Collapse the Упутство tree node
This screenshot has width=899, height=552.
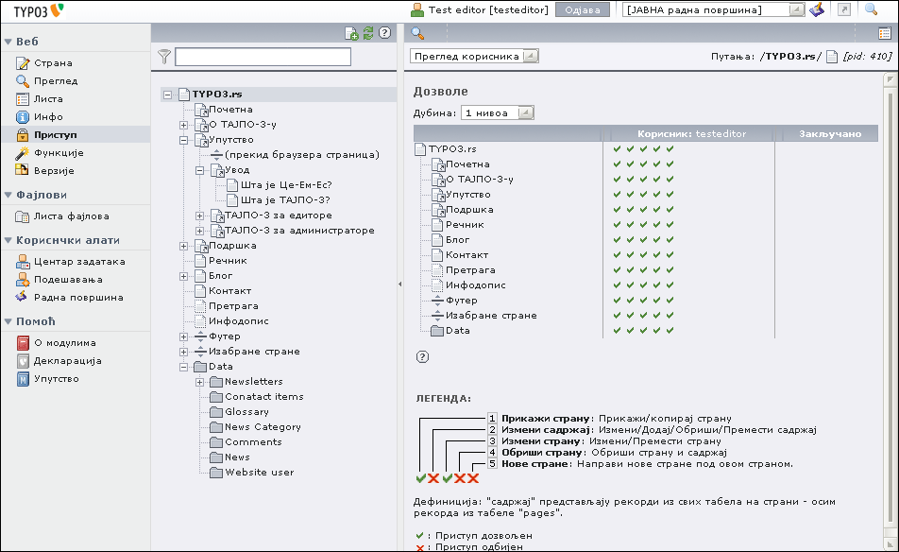pos(183,140)
